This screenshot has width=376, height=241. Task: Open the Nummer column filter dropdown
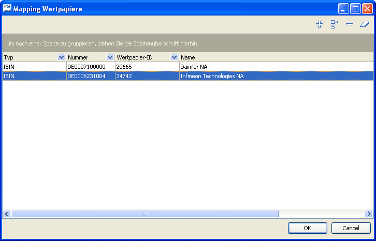(x=110, y=57)
